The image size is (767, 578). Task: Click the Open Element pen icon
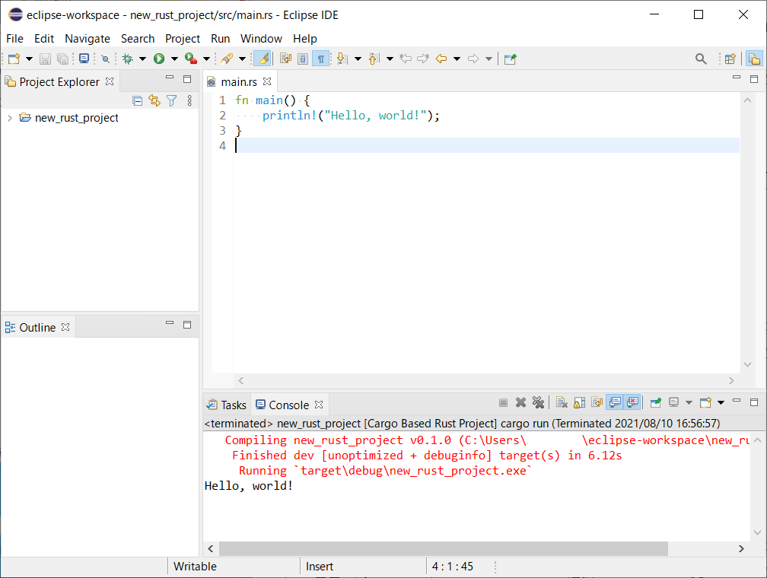(227, 59)
